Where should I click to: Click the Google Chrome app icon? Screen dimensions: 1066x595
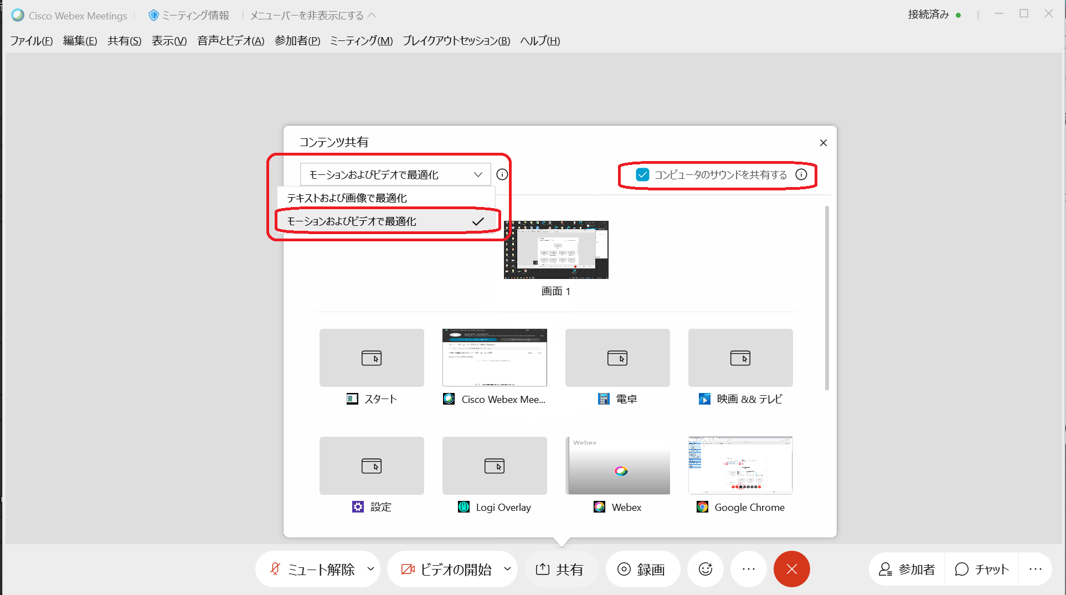click(x=703, y=507)
